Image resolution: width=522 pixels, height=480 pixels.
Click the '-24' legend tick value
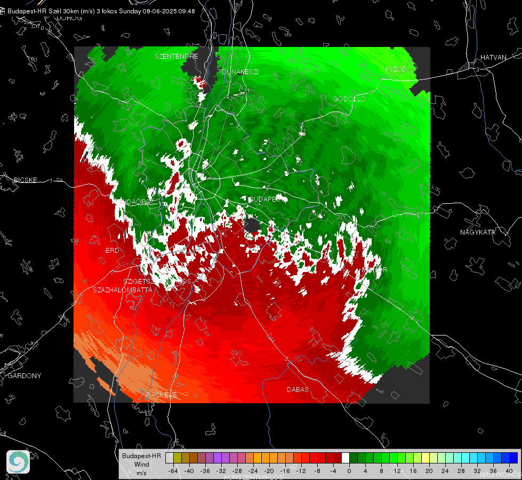[253, 471]
